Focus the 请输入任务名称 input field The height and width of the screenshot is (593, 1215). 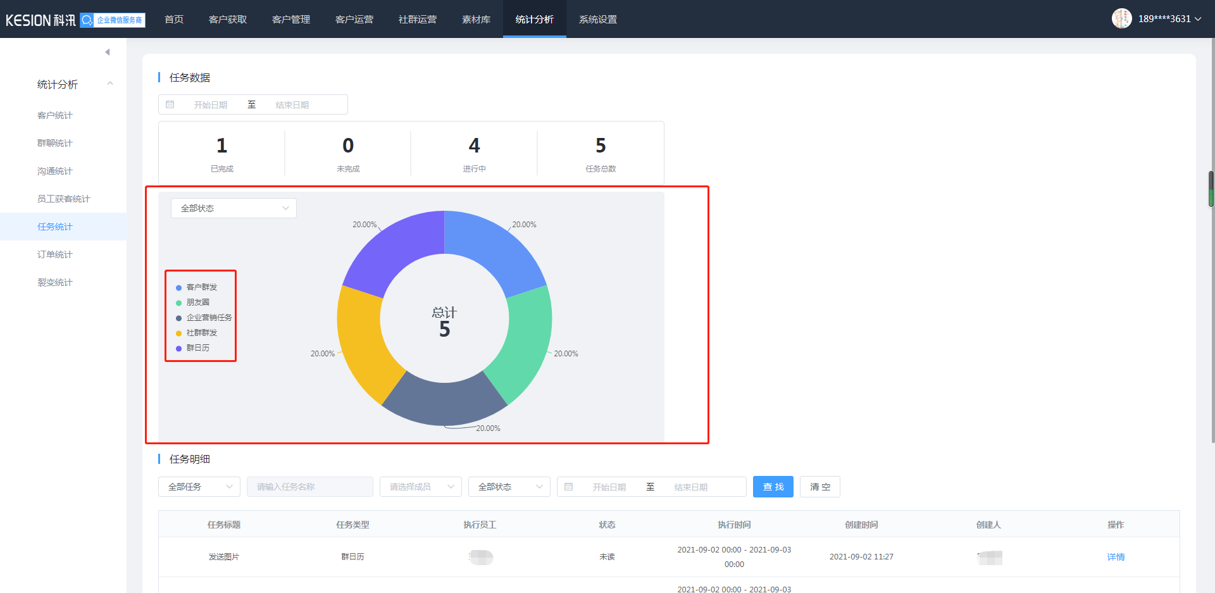coord(309,487)
